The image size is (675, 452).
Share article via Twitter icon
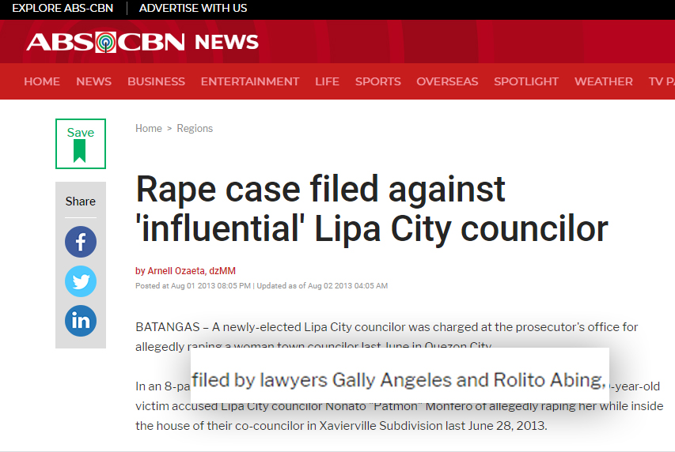tap(81, 281)
